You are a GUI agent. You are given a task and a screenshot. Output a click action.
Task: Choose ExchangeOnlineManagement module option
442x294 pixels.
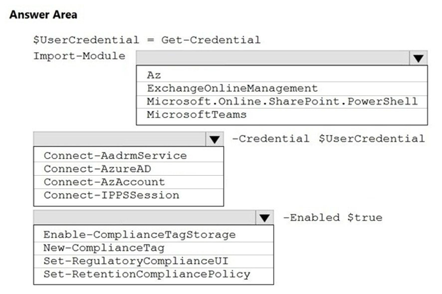[x=282, y=89]
